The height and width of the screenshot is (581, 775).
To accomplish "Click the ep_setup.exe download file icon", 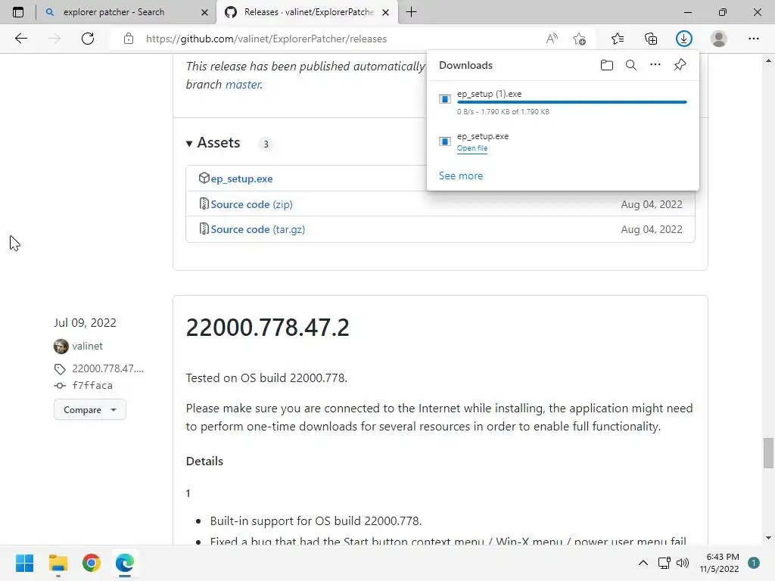I will (x=445, y=141).
